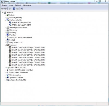Open the Akce menu
109x106 pixels.
coord(11,5)
